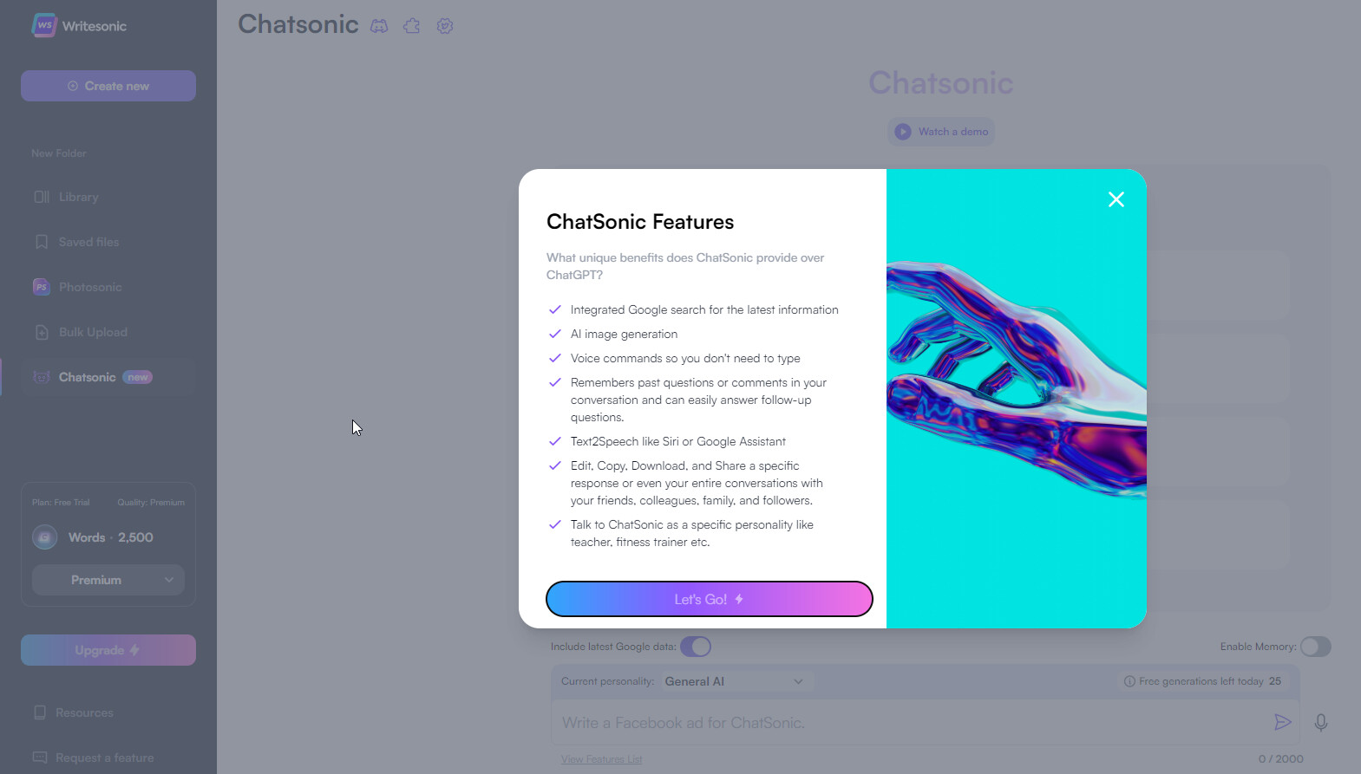Click the send message arrow icon
The image size is (1361, 774).
(1282, 722)
